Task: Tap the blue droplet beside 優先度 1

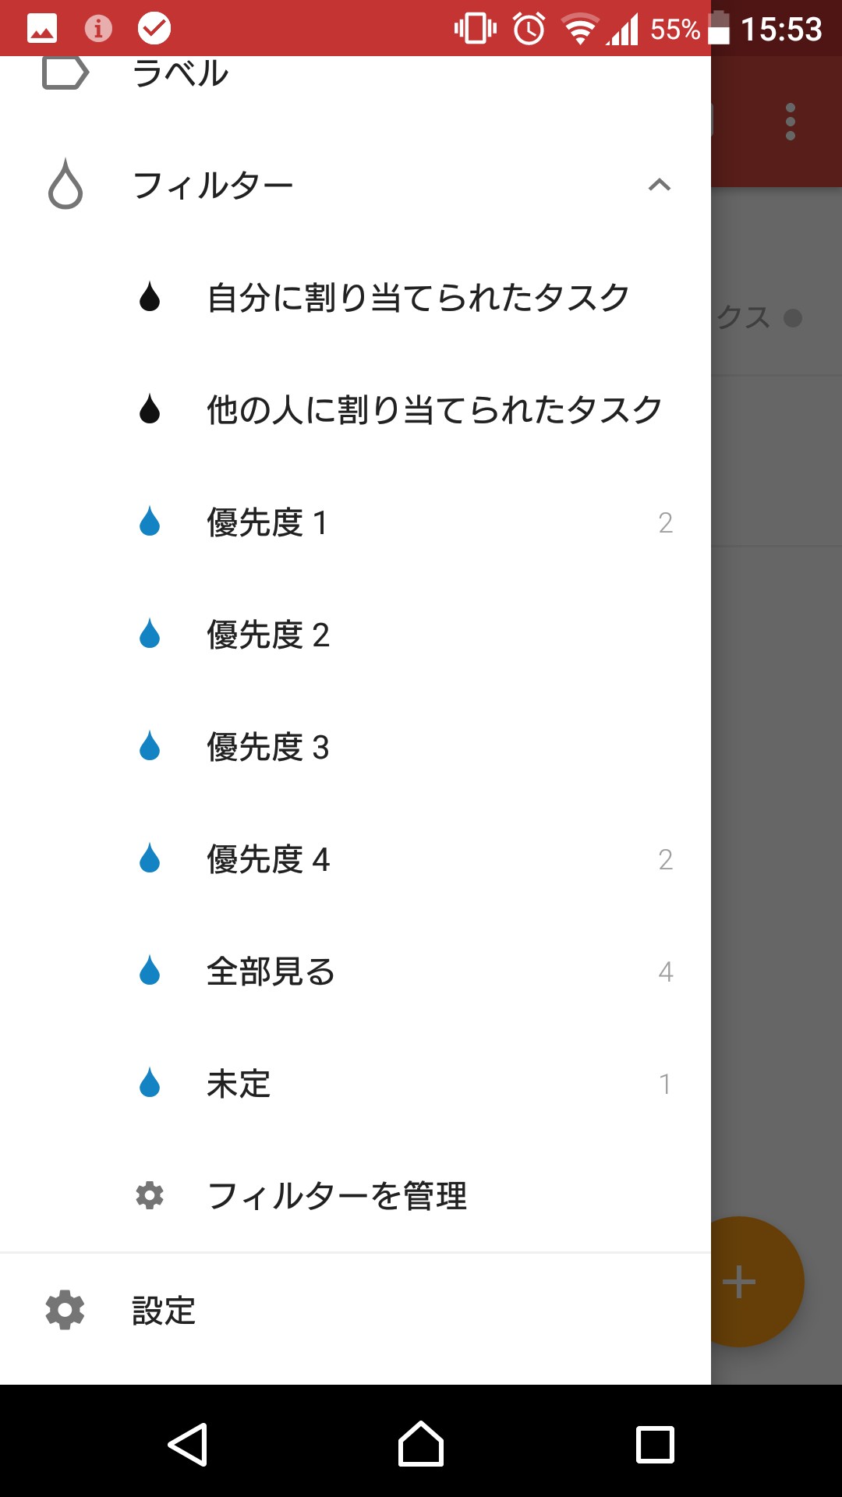Action: pyautogui.click(x=150, y=522)
